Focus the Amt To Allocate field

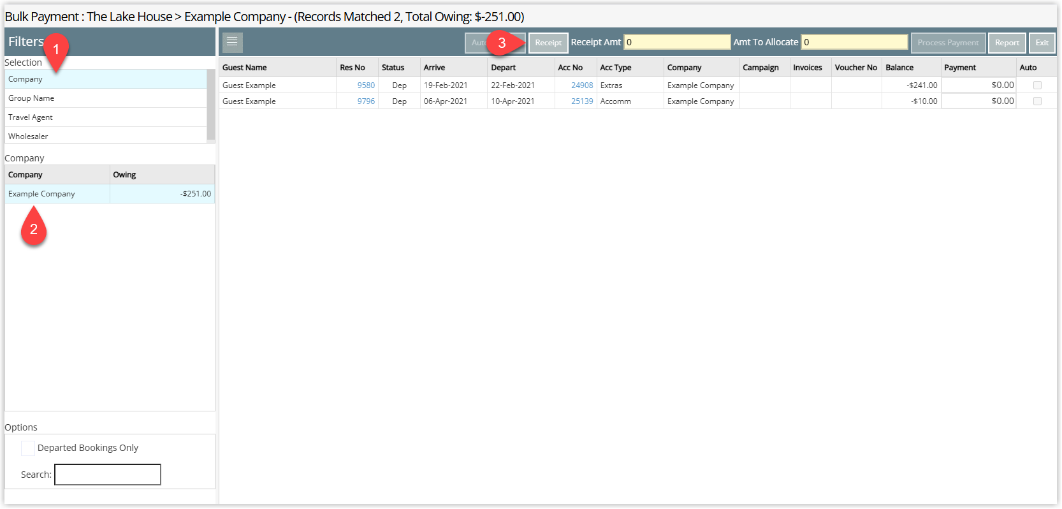854,42
